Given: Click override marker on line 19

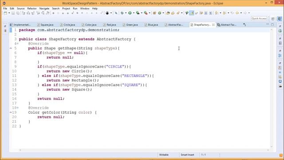Looking at the screenshot, I should click(x=11, y=112).
